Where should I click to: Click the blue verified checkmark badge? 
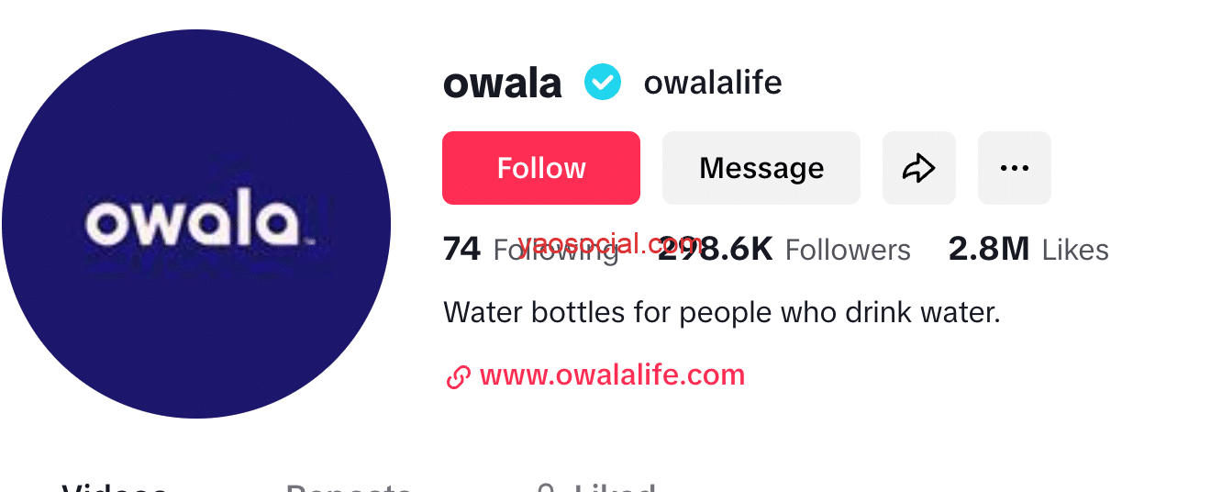603,83
